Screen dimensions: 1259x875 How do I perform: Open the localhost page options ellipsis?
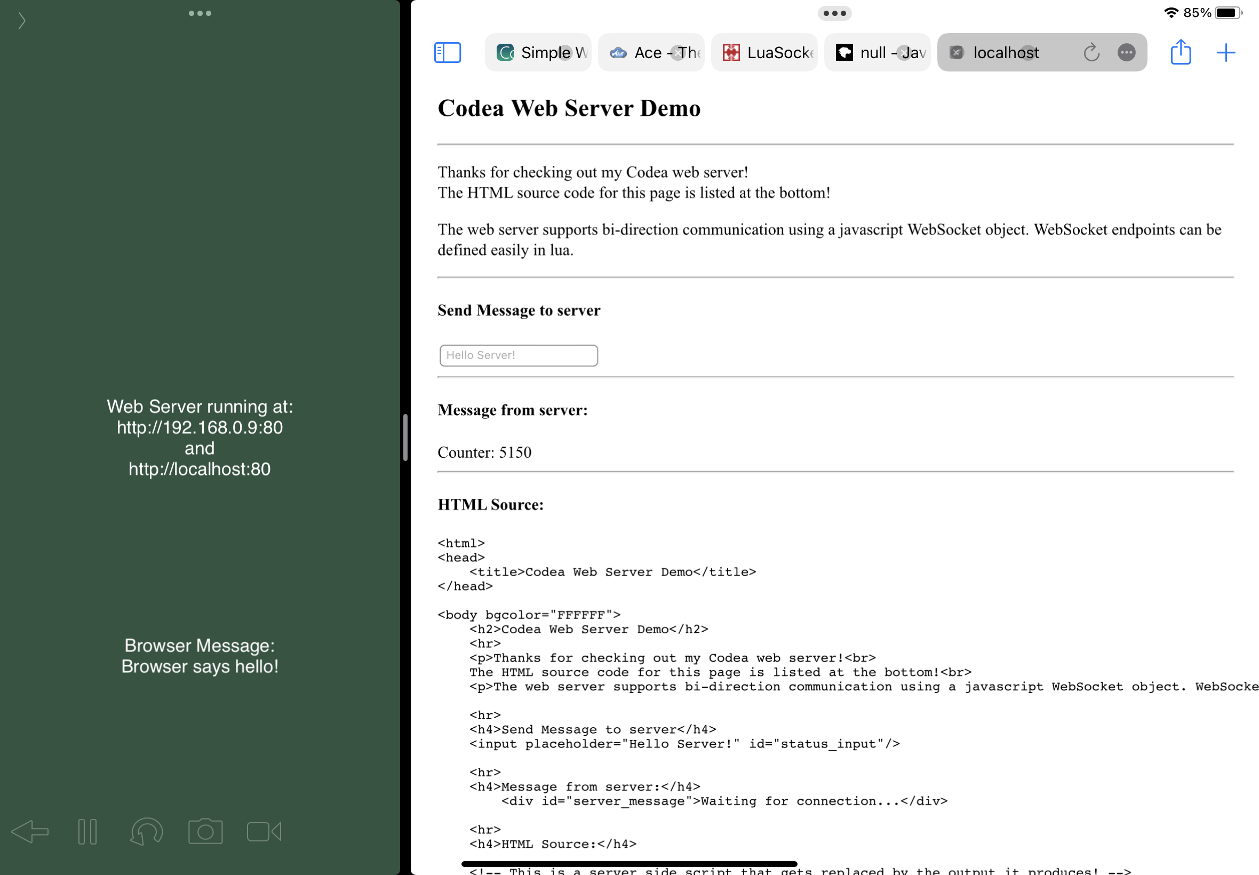click(x=1126, y=53)
